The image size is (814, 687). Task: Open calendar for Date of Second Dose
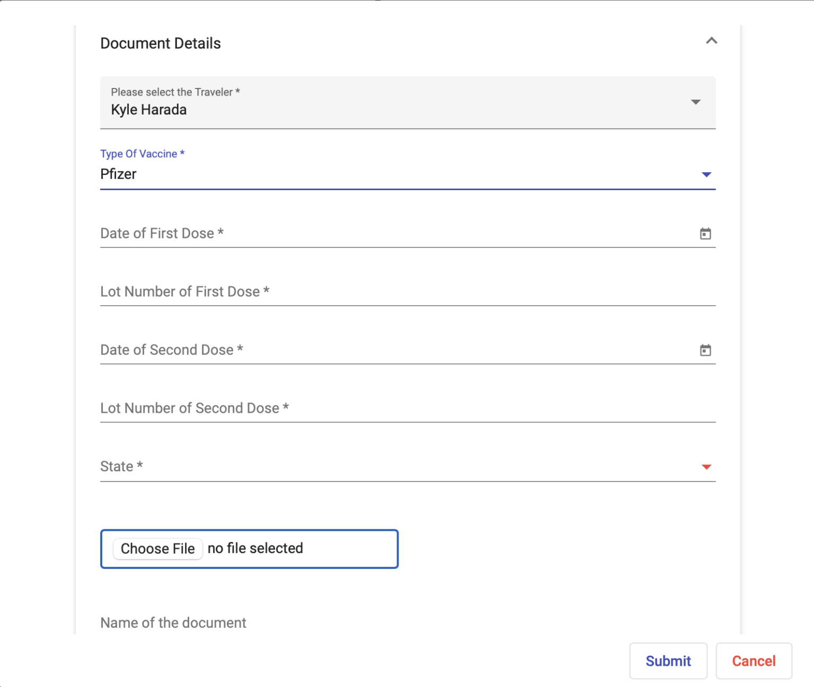pyautogui.click(x=705, y=350)
